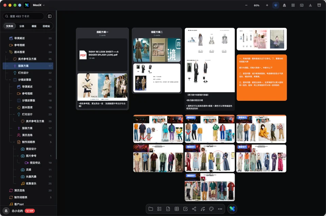
Task: Open the orange text note card
Action: (x=262, y=78)
